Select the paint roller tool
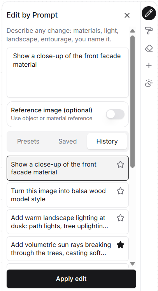158x291 pixels. 149,30
